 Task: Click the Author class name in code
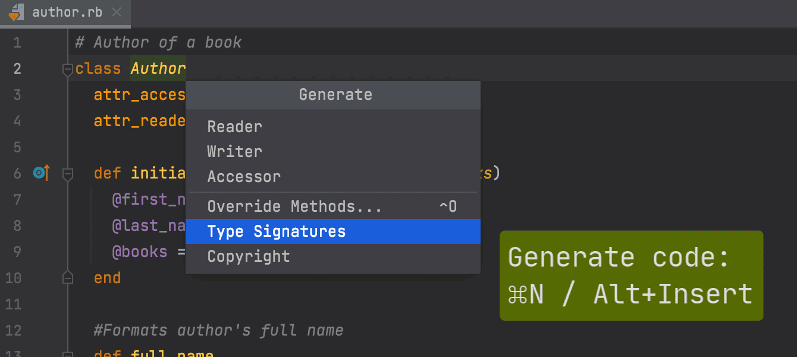[x=158, y=68]
